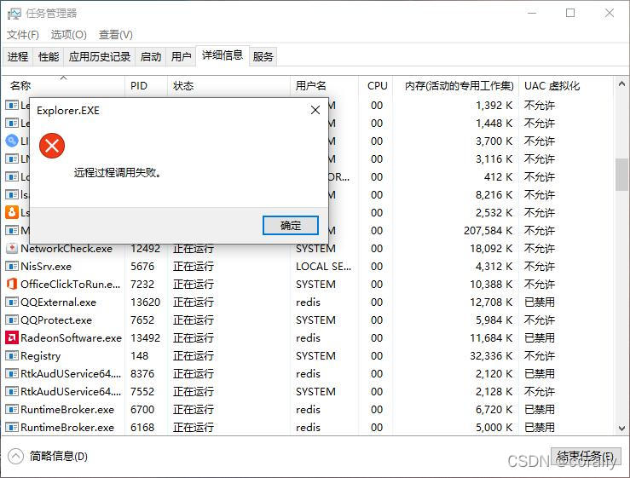
Task: Select the NisSrv.exe process name
Action: (x=46, y=267)
